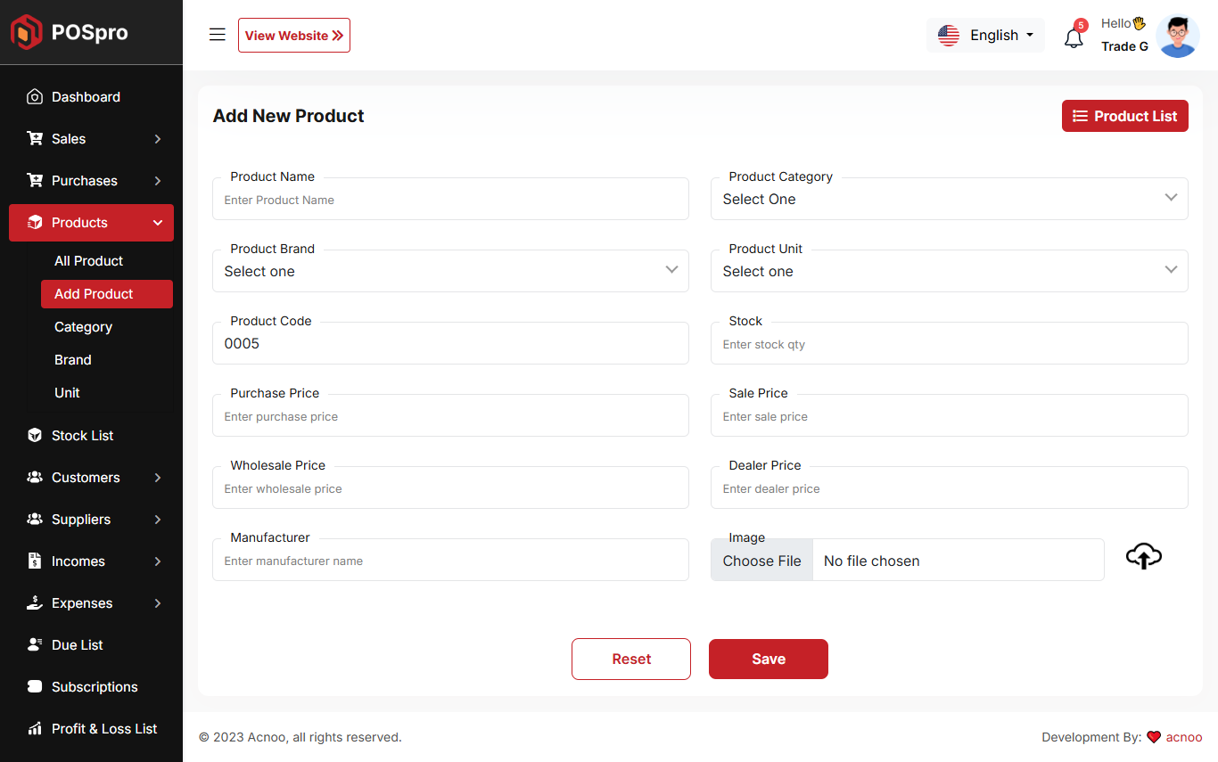Select the Category submenu item

pyautogui.click(x=83, y=327)
